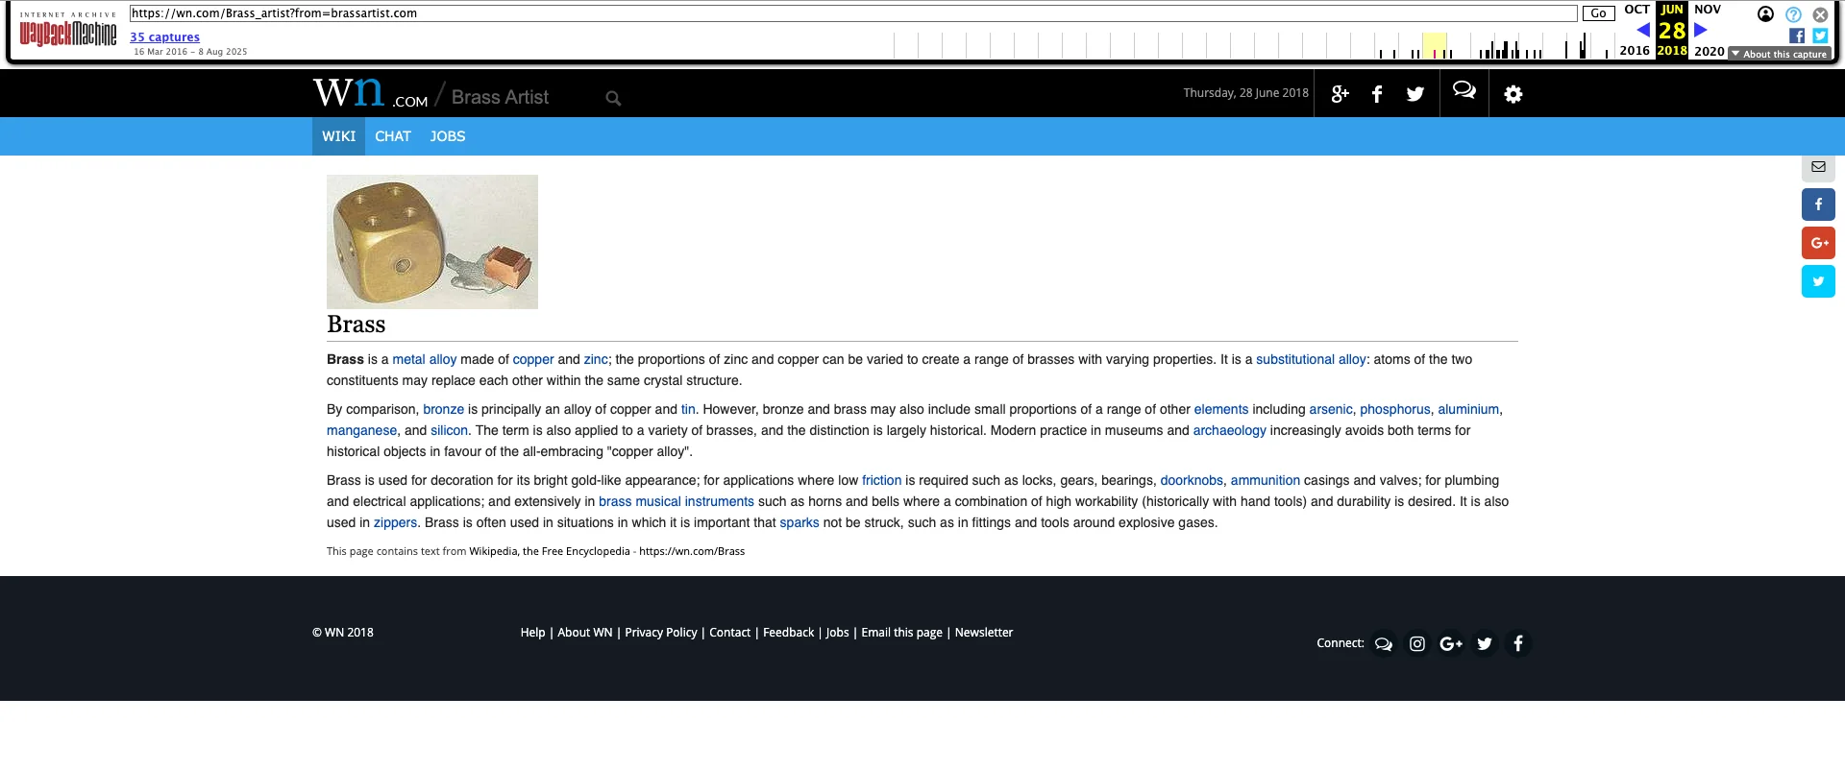Viewport: 1845px width, 770px height.
Task: Follow the substitutional alloy link
Action: 1311,359
